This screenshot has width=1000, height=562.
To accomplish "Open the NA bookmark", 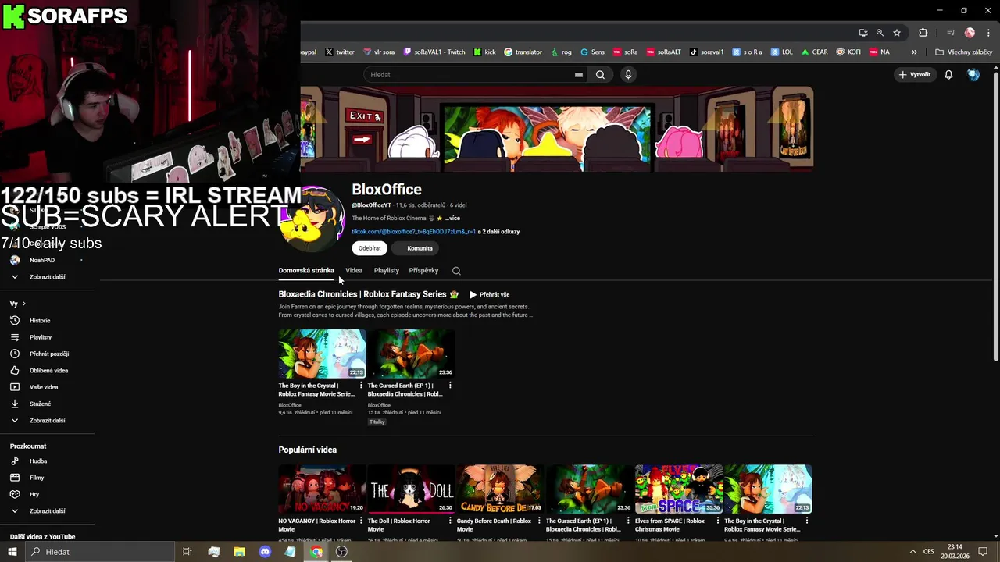I will pyautogui.click(x=879, y=52).
